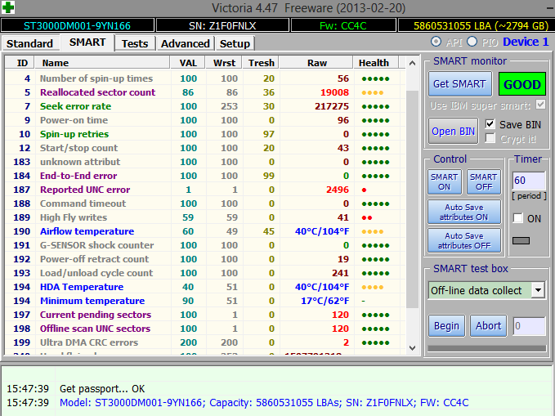
Task: Click the Load/unload cycle count row
Action: click(205, 273)
